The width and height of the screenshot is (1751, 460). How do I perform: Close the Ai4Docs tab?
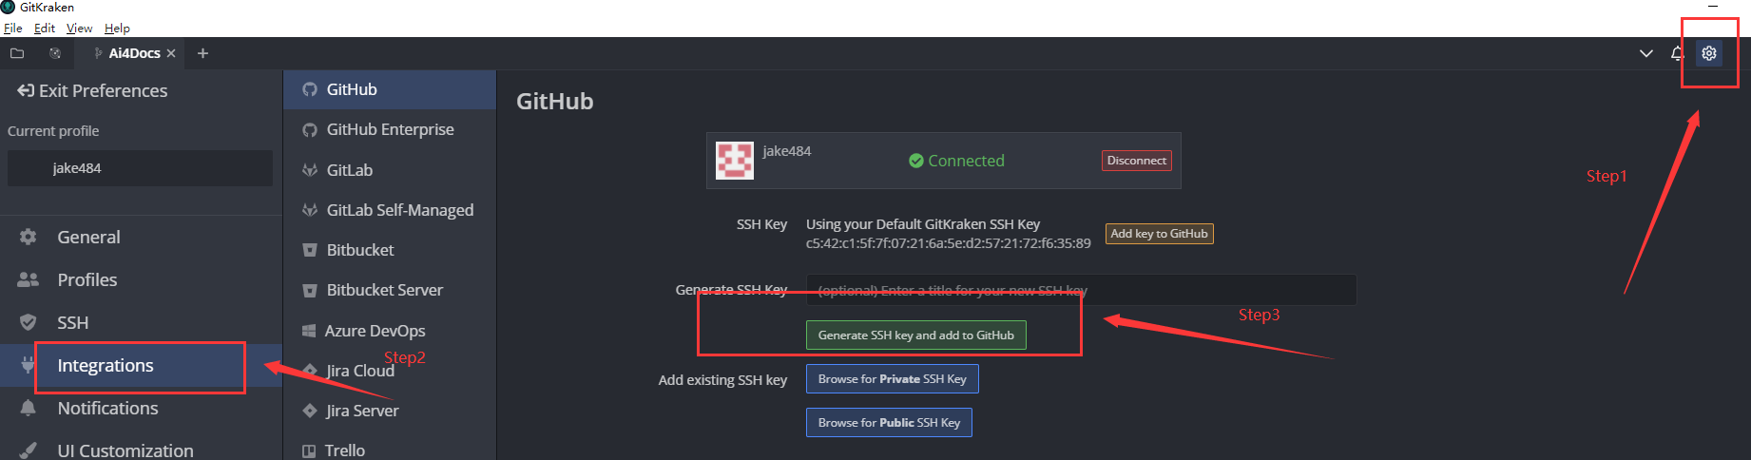tap(171, 53)
